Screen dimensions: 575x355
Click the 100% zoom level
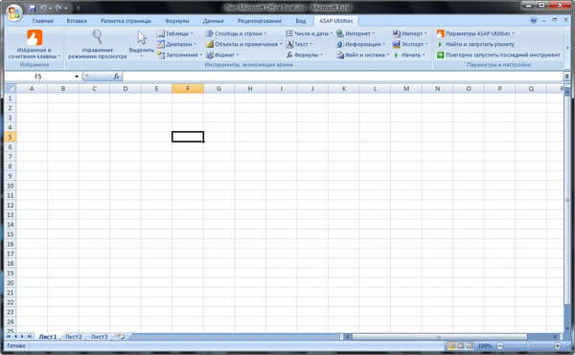[x=484, y=345]
